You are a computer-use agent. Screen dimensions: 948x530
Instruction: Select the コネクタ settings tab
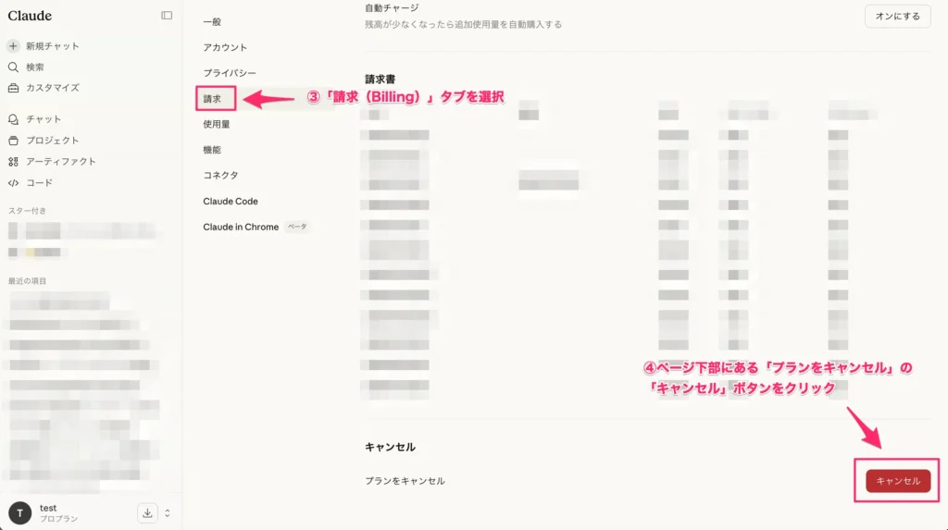pyautogui.click(x=220, y=175)
